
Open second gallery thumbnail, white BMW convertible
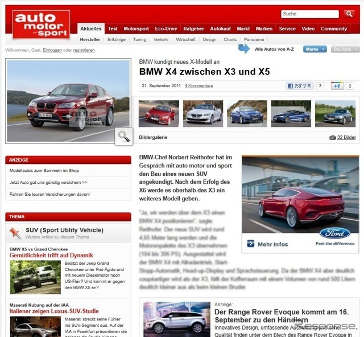203,114
